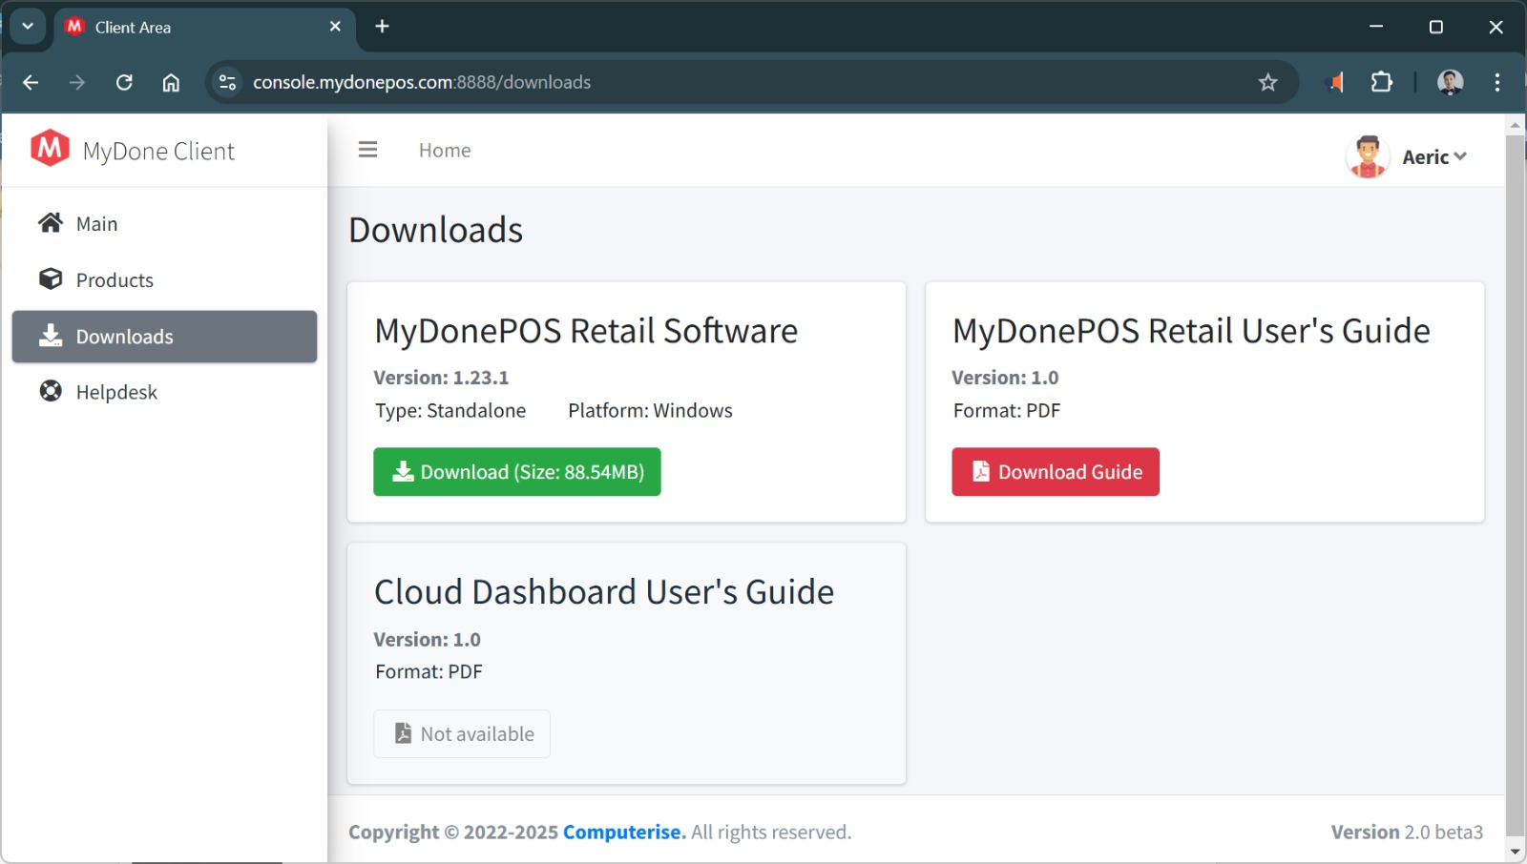Click the MyDone Client brand title
The height and width of the screenshot is (864, 1527).
(158, 151)
